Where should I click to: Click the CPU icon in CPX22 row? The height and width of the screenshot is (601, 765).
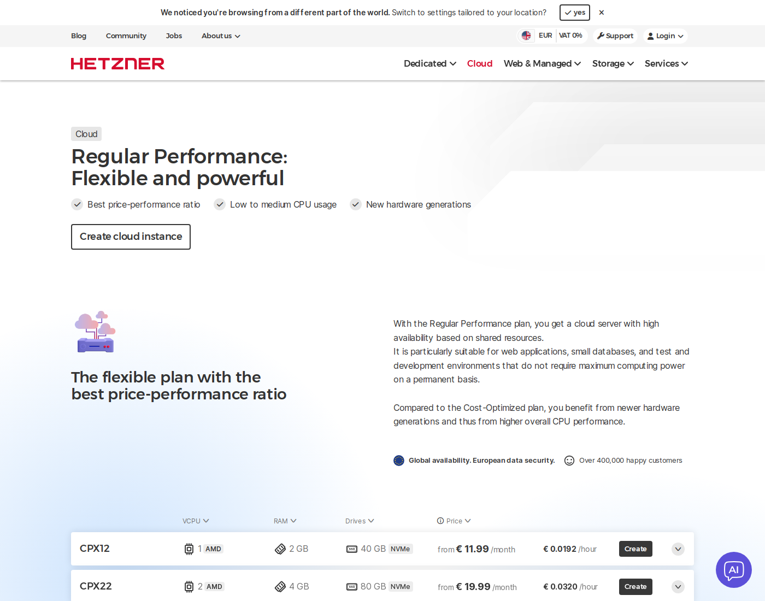click(189, 587)
